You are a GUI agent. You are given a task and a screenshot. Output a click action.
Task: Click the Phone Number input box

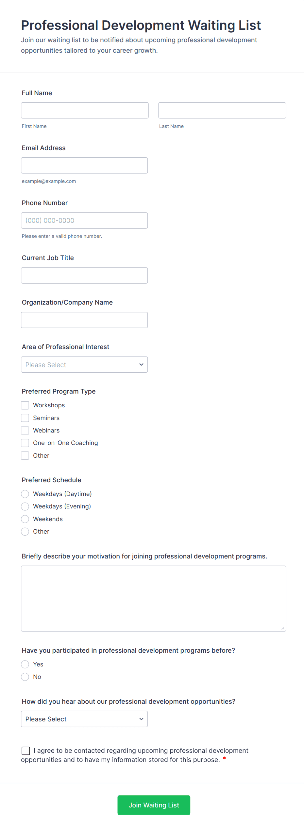tap(84, 220)
